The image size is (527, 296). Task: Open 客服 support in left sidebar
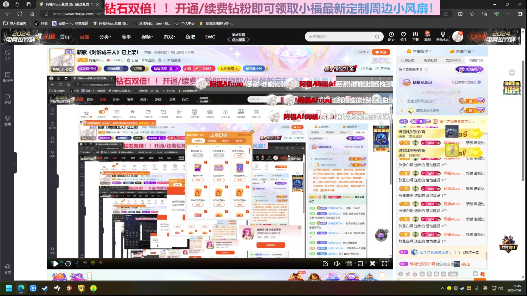[8, 269]
